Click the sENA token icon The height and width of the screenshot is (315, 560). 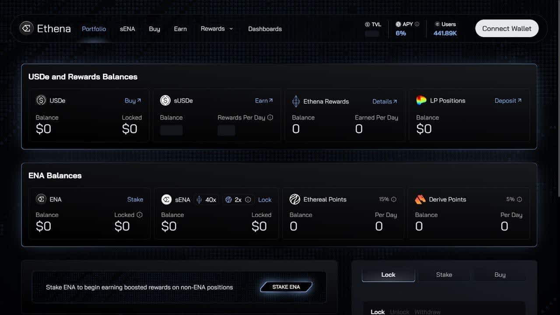[166, 199]
